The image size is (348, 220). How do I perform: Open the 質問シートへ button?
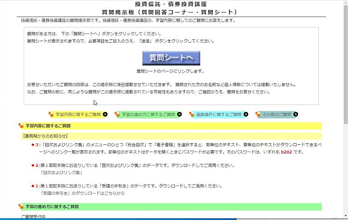pyautogui.click(x=171, y=58)
